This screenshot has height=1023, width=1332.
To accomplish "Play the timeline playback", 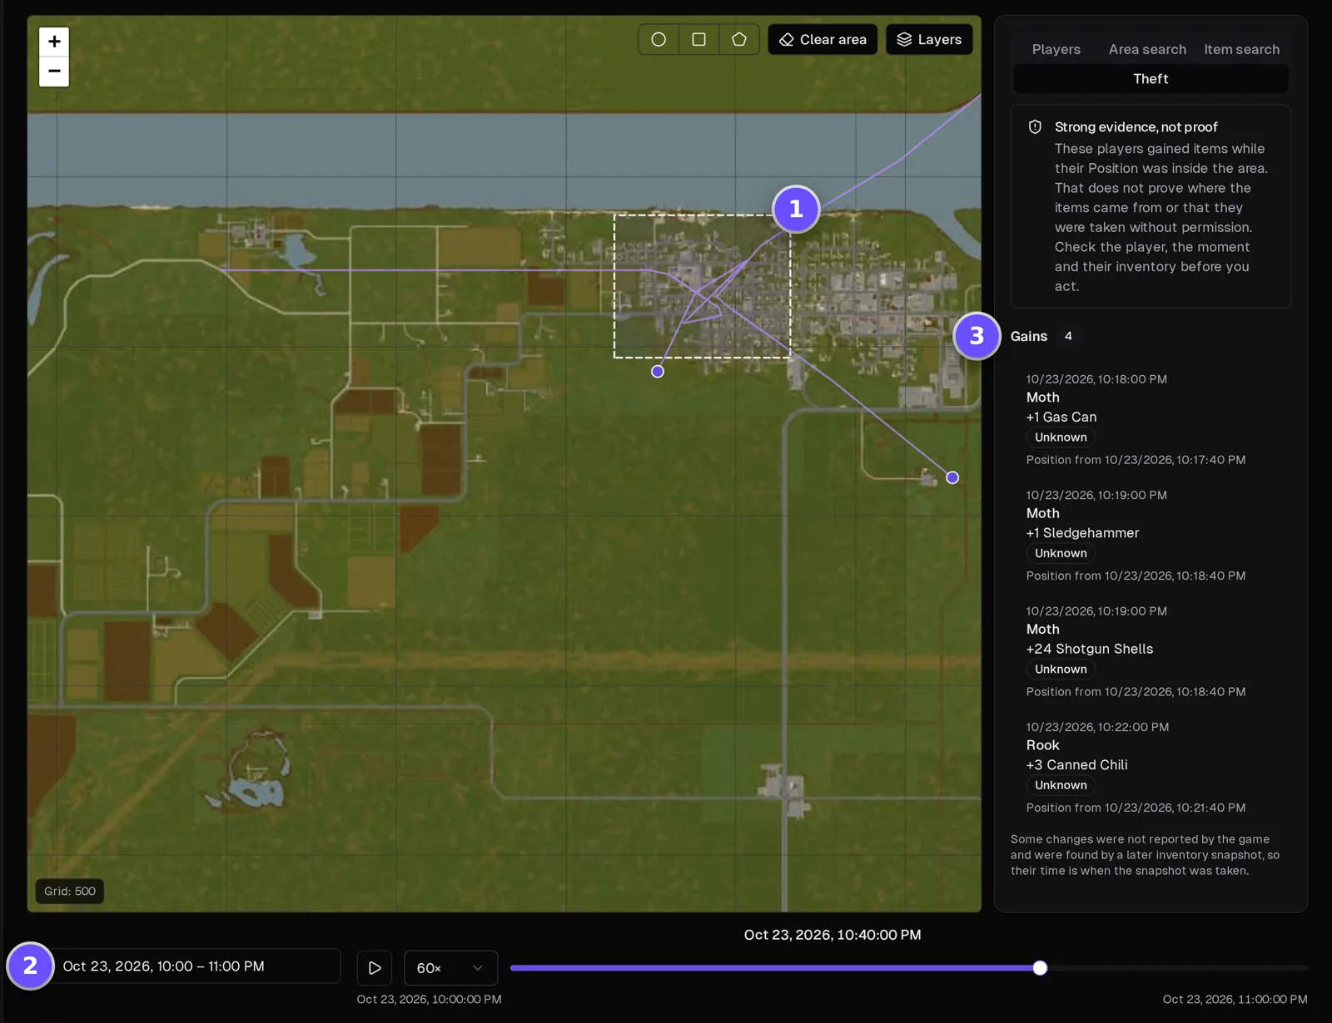I will pos(375,968).
